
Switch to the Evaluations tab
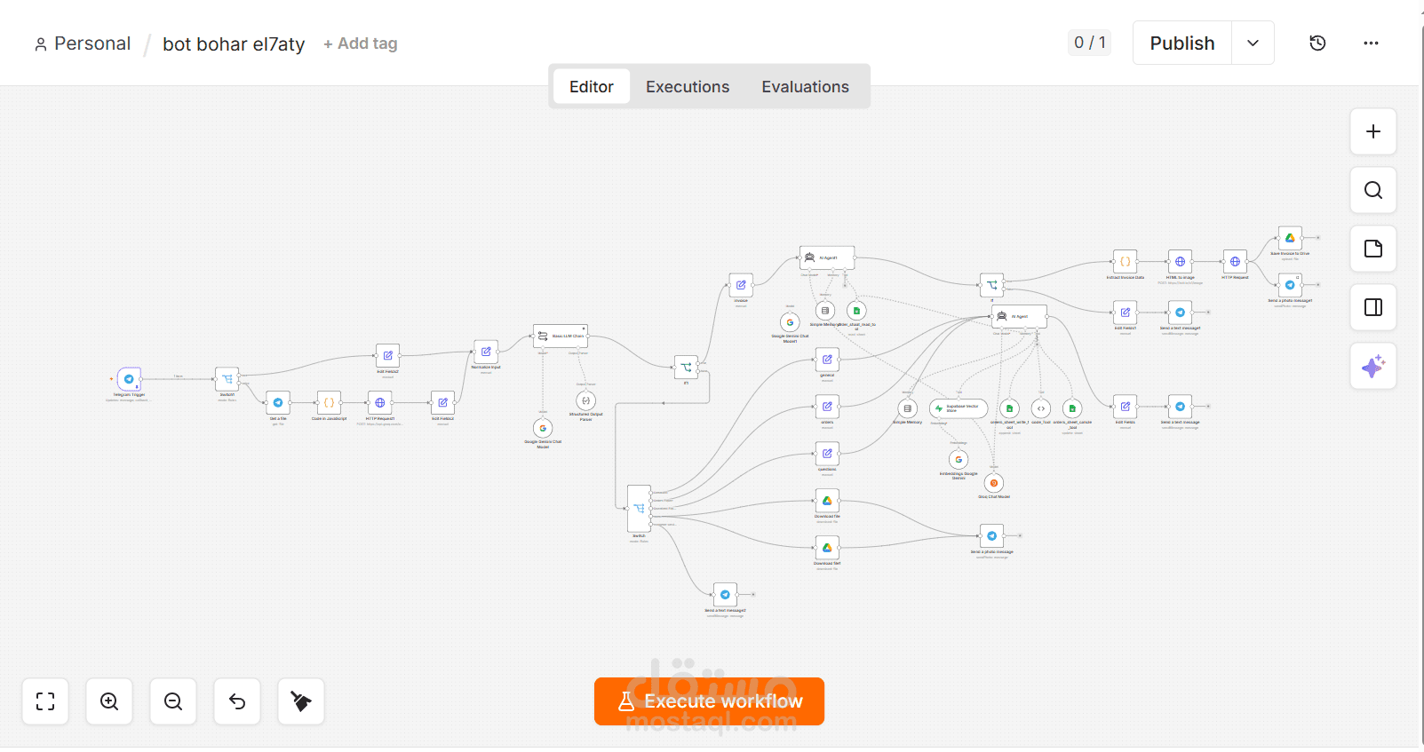point(805,87)
